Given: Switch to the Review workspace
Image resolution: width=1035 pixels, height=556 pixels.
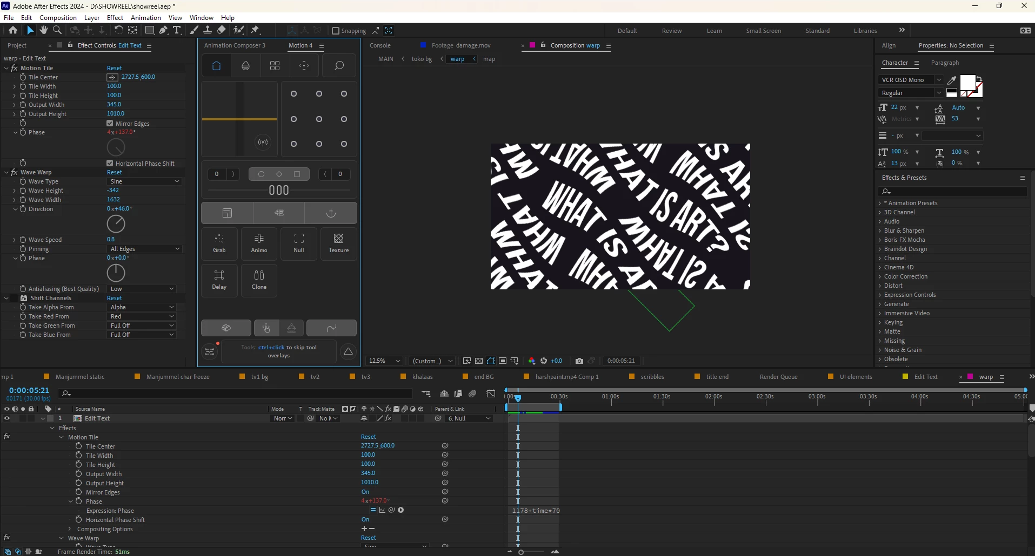Looking at the screenshot, I should (x=672, y=31).
